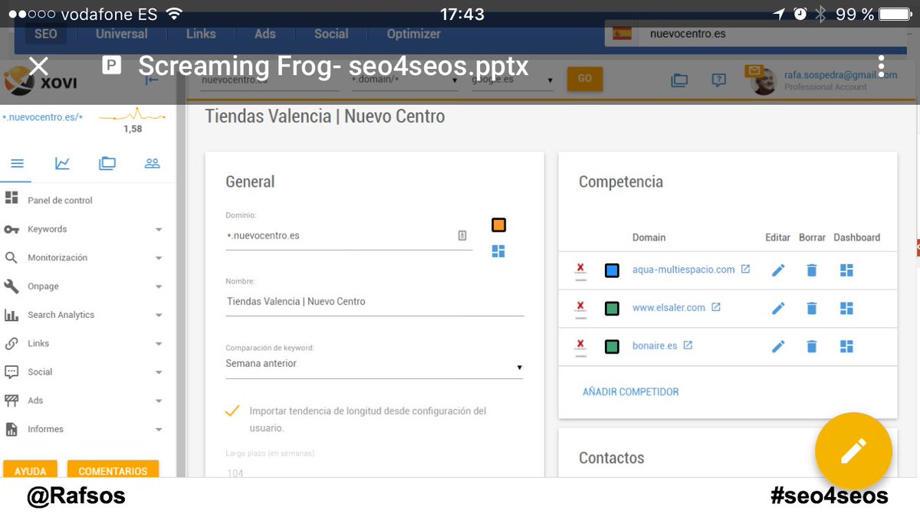Pick green color swatch for www.elsaler.com
This screenshot has height=517, width=920.
612,309
